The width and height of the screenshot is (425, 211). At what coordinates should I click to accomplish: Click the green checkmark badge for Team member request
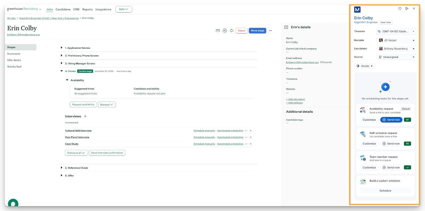click(x=407, y=167)
